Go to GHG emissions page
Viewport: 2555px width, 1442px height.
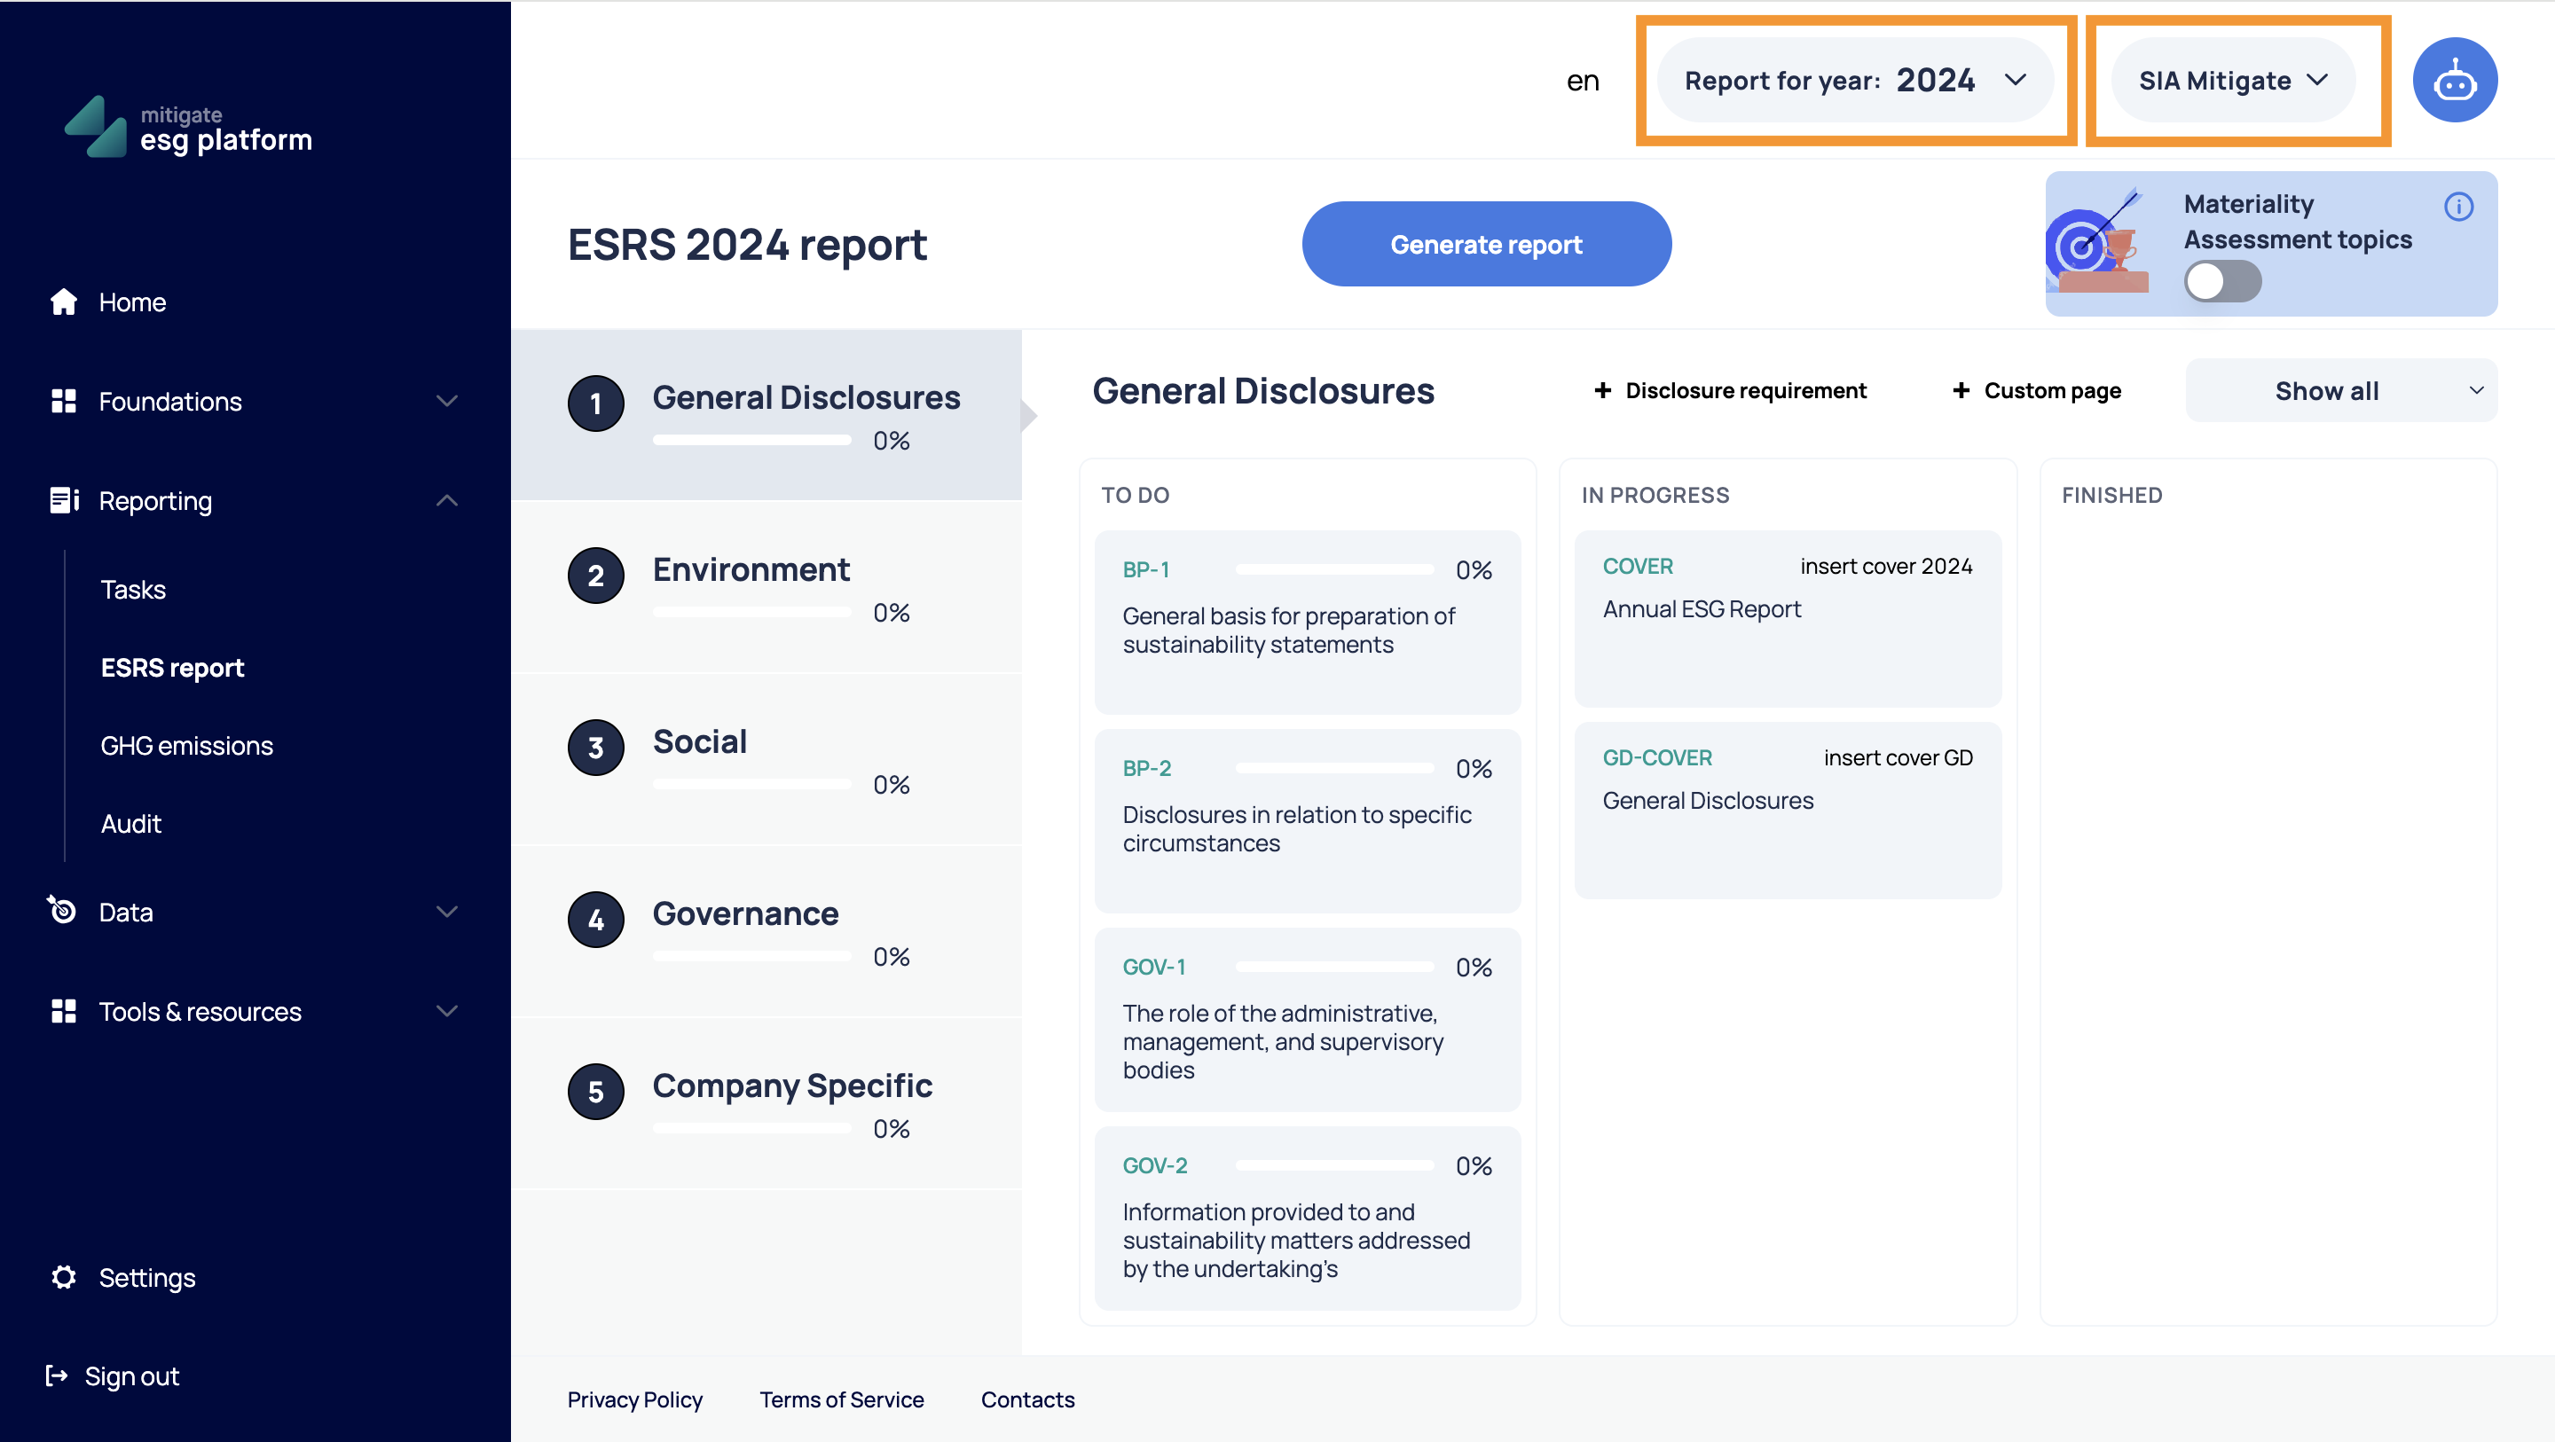186,746
